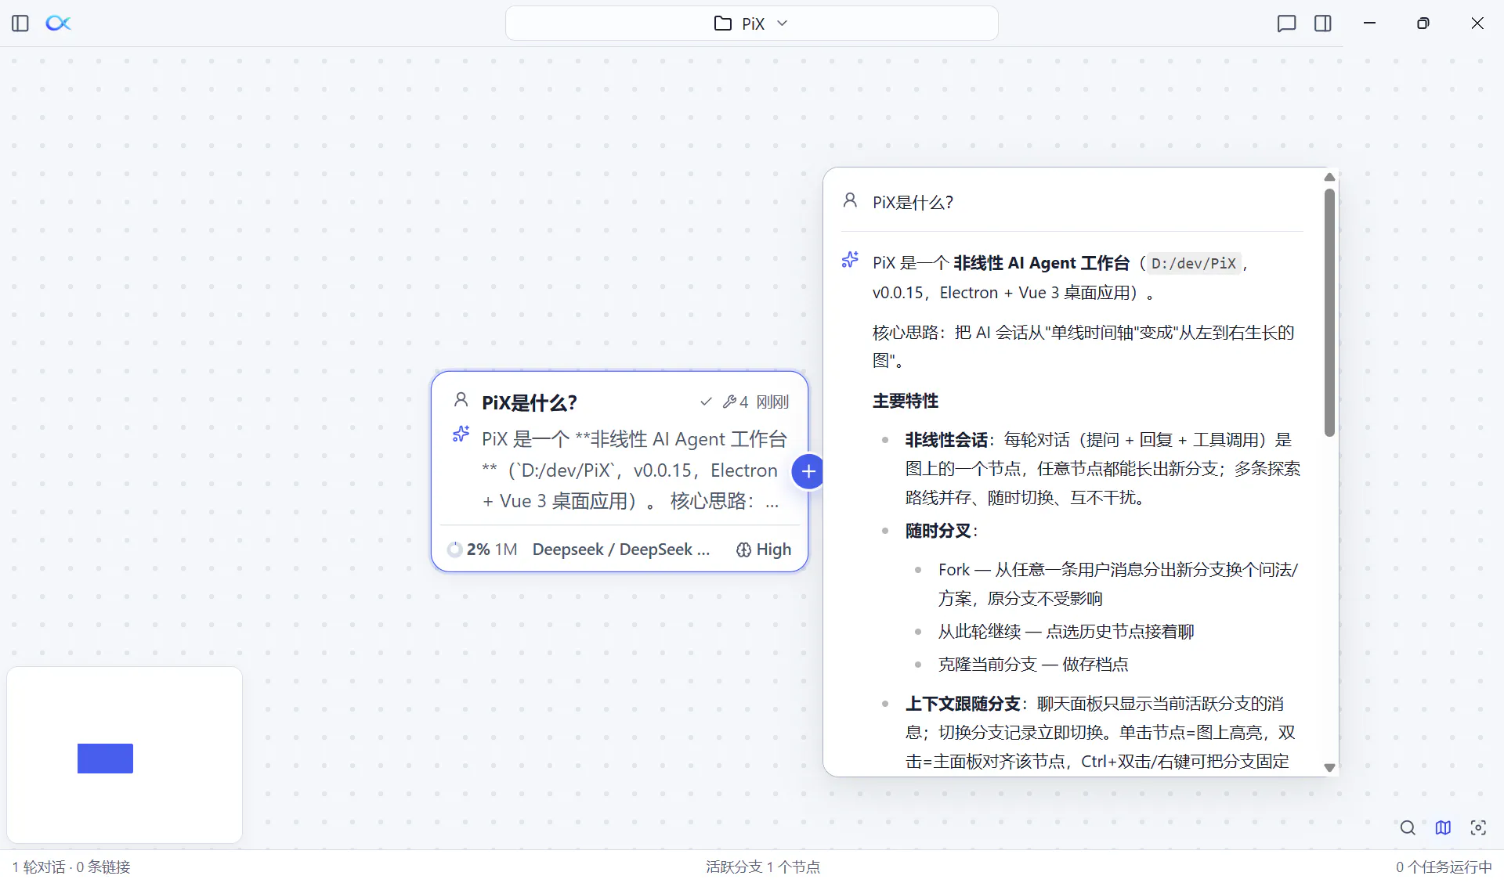Click the chat panel scrollbar thumb

click(1329, 312)
